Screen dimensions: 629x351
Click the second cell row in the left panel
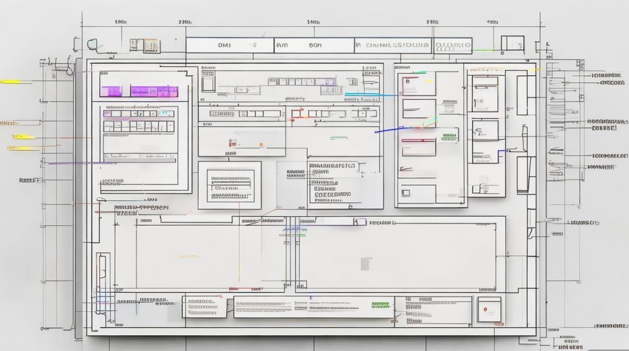(x=139, y=126)
